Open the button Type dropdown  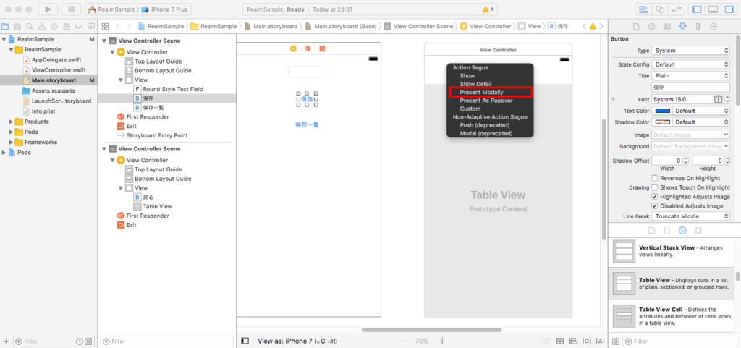pos(690,51)
